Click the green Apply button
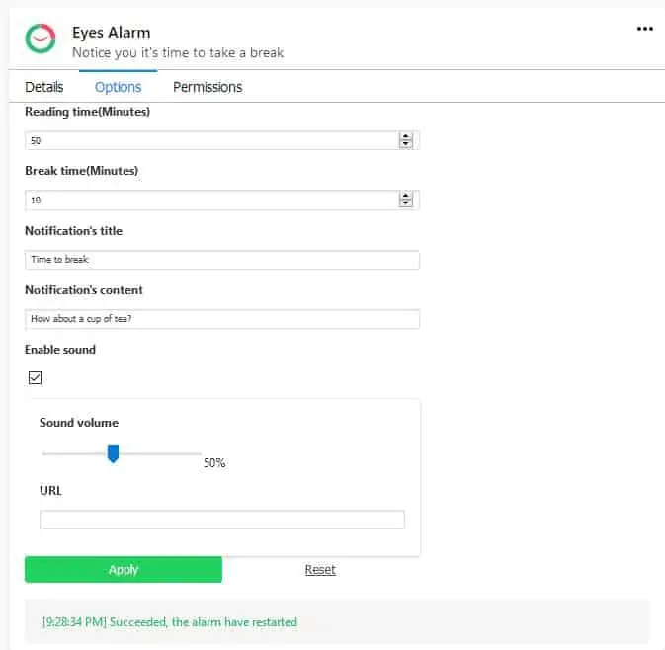The height and width of the screenshot is (650, 665). coord(124,569)
